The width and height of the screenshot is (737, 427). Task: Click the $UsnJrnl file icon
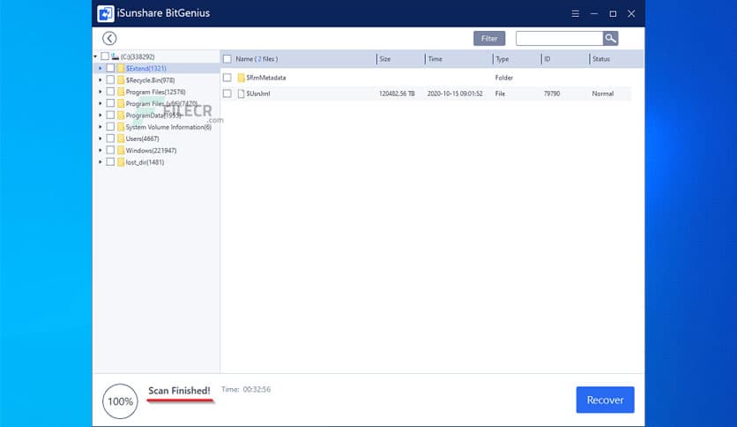coord(242,94)
